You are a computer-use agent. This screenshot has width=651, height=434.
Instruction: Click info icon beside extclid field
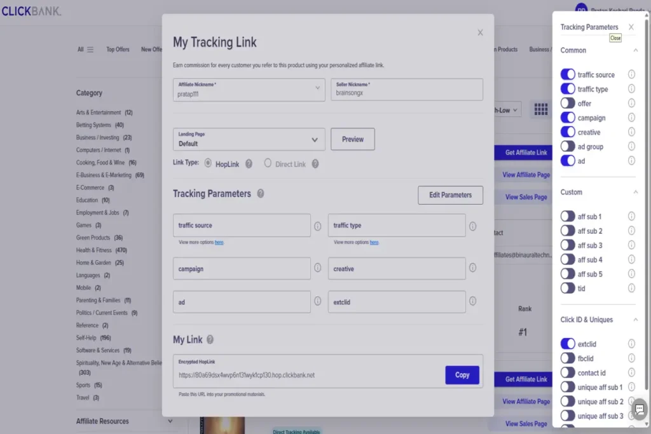click(472, 301)
